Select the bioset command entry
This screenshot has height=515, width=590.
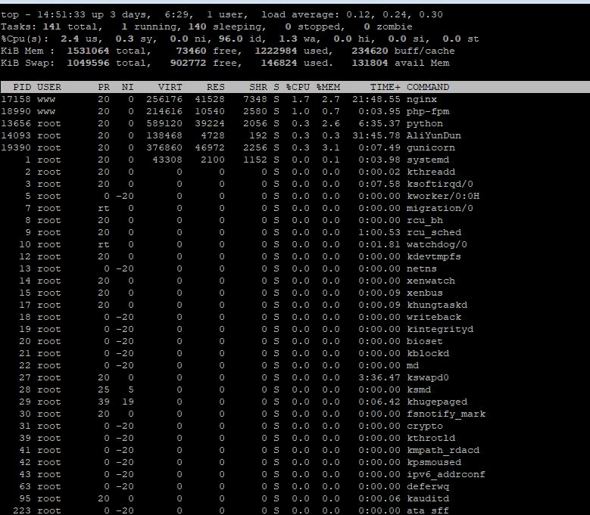point(424,341)
